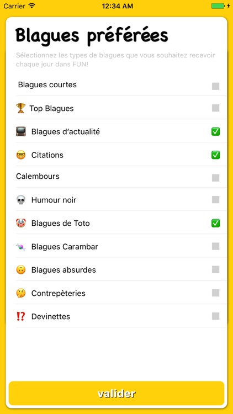Confirm selection with the valider button
The height and width of the screenshot is (414, 233).
click(116, 393)
